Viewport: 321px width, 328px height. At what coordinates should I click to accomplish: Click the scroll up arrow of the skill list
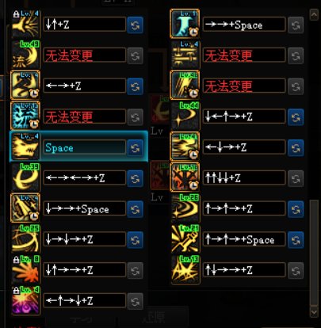(314, 15)
